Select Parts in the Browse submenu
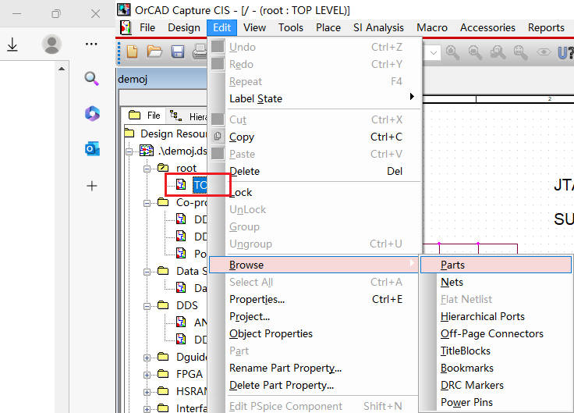This screenshot has width=574, height=413. pyautogui.click(x=452, y=265)
